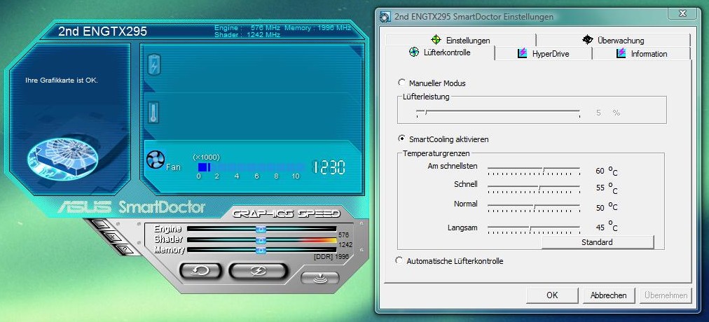Click the settings window title bar icon
The width and height of the screenshot is (709, 322).
click(x=385, y=17)
